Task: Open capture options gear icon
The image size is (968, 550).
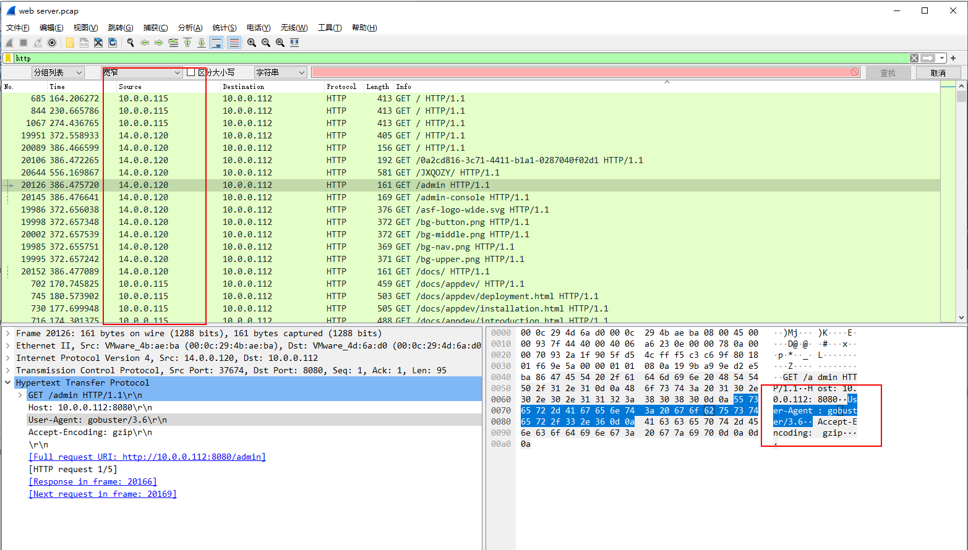Action: tap(52, 43)
